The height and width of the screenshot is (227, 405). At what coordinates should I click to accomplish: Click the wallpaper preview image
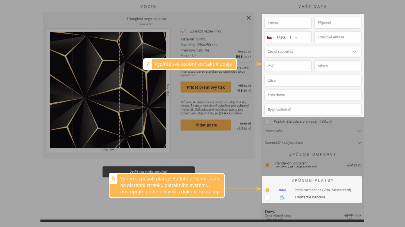pyautogui.click(x=108, y=90)
